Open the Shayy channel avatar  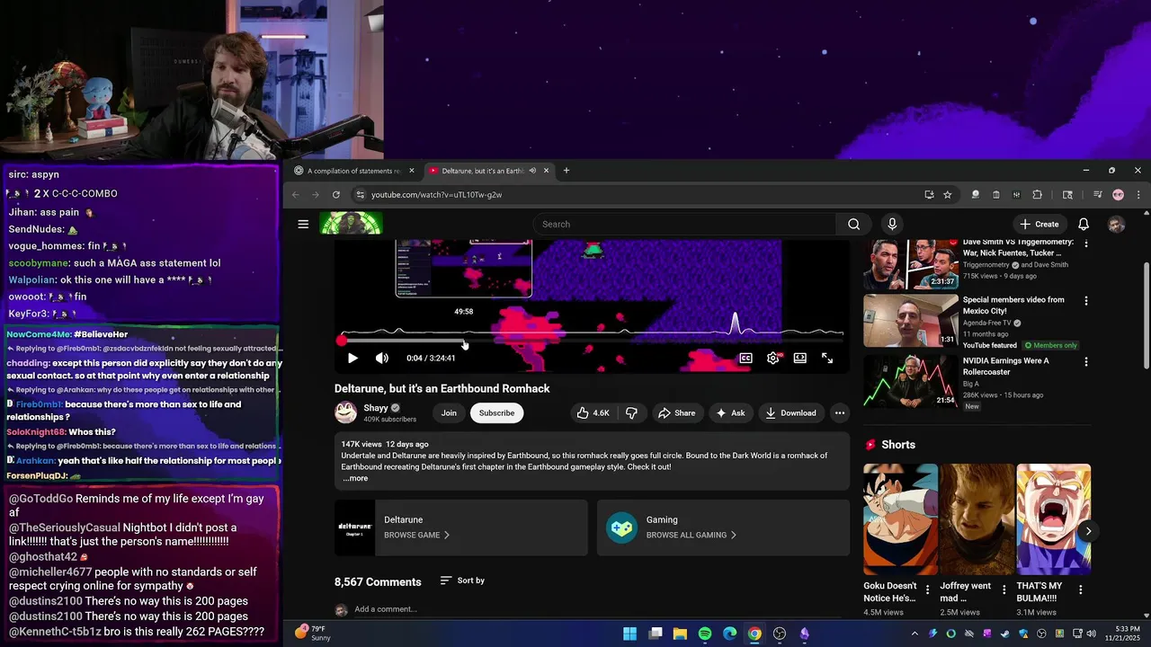(x=345, y=412)
